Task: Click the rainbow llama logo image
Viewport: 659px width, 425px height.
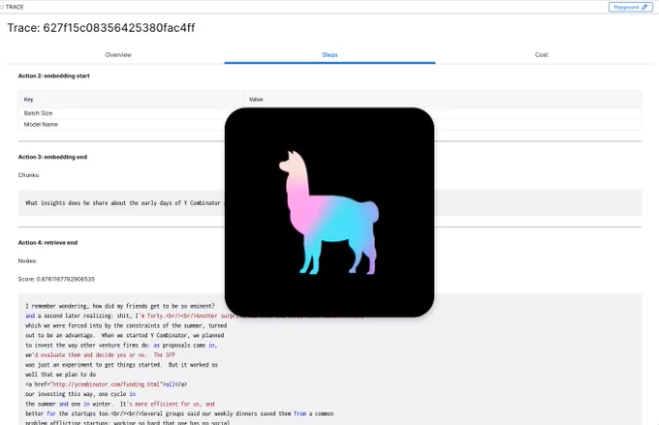Action: (329, 212)
